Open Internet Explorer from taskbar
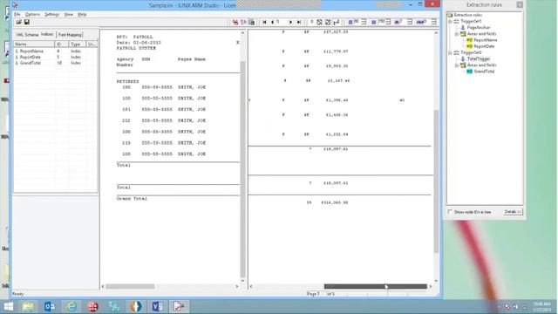This screenshot has width=558, height=314. click(71, 306)
